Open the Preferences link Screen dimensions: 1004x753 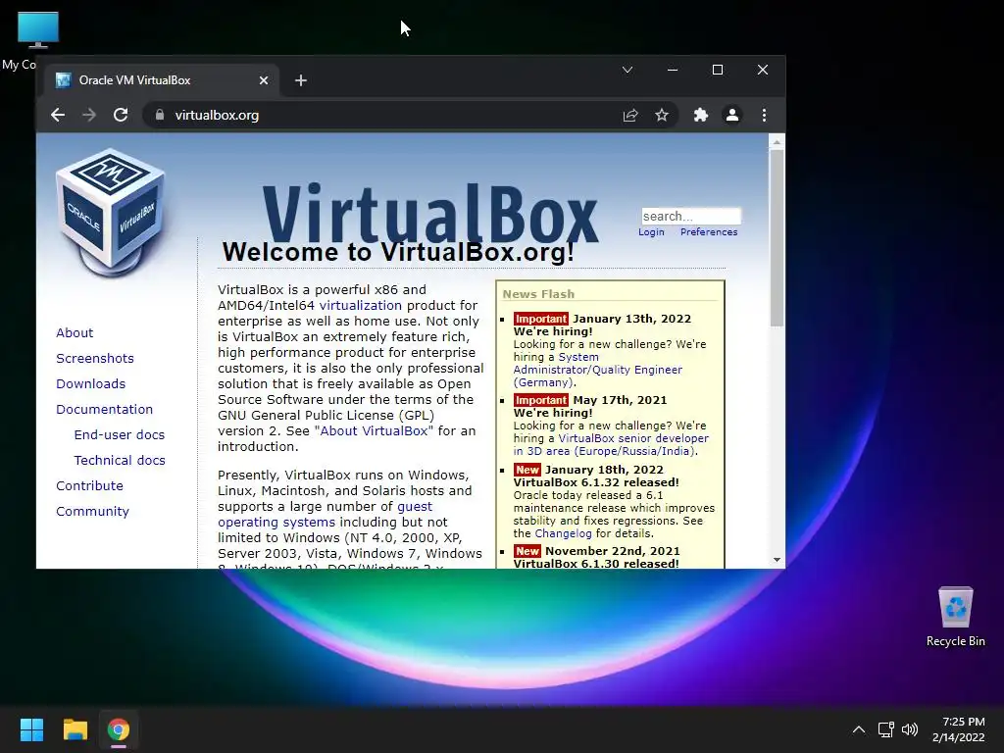pyautogui.click(x=709, y=231)
